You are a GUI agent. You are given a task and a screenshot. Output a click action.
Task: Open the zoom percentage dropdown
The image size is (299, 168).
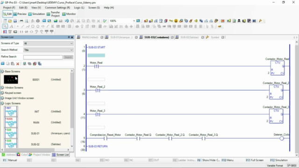134,21
